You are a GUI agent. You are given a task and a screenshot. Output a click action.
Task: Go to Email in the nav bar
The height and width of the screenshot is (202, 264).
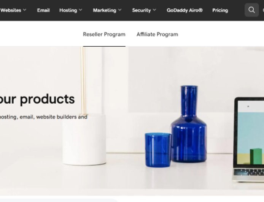pos(43,10)
